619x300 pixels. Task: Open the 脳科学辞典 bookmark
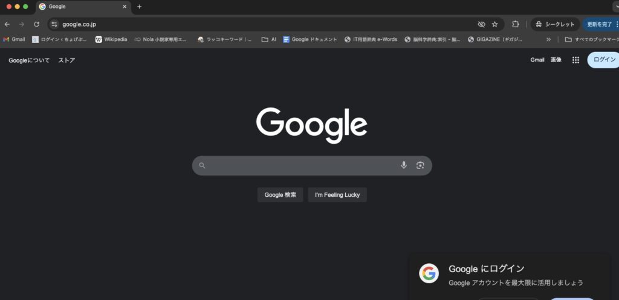[433, 39]
